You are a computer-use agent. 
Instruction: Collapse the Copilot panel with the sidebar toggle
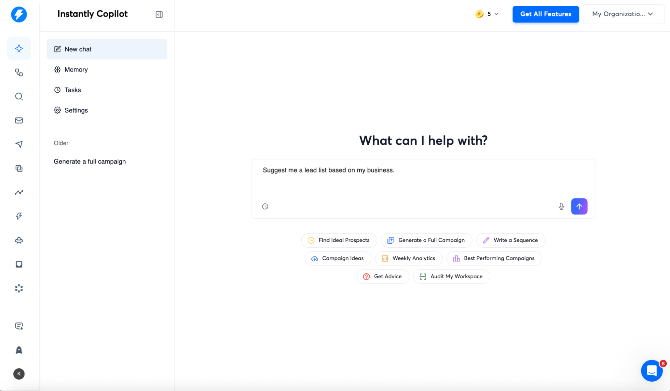[159, 14]
